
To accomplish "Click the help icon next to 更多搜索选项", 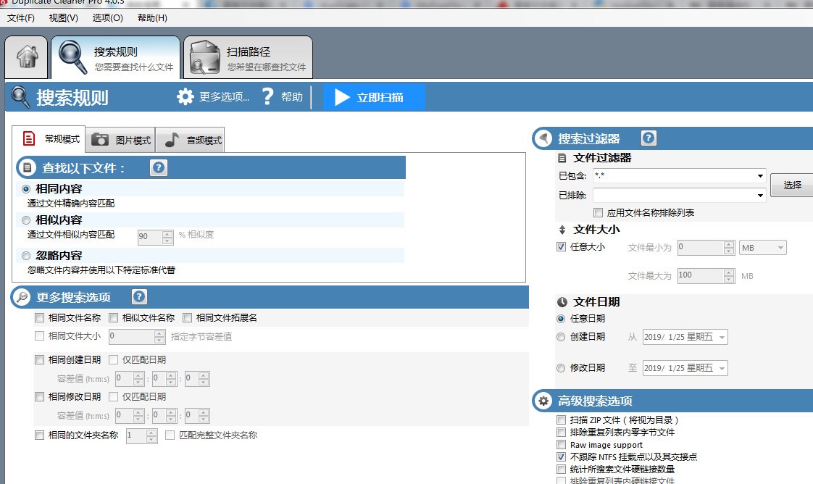I will 138,296.
